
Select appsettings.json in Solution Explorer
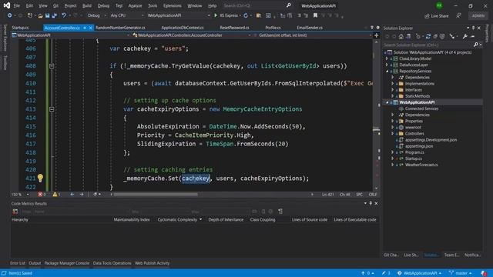click(x=419, y=146)
